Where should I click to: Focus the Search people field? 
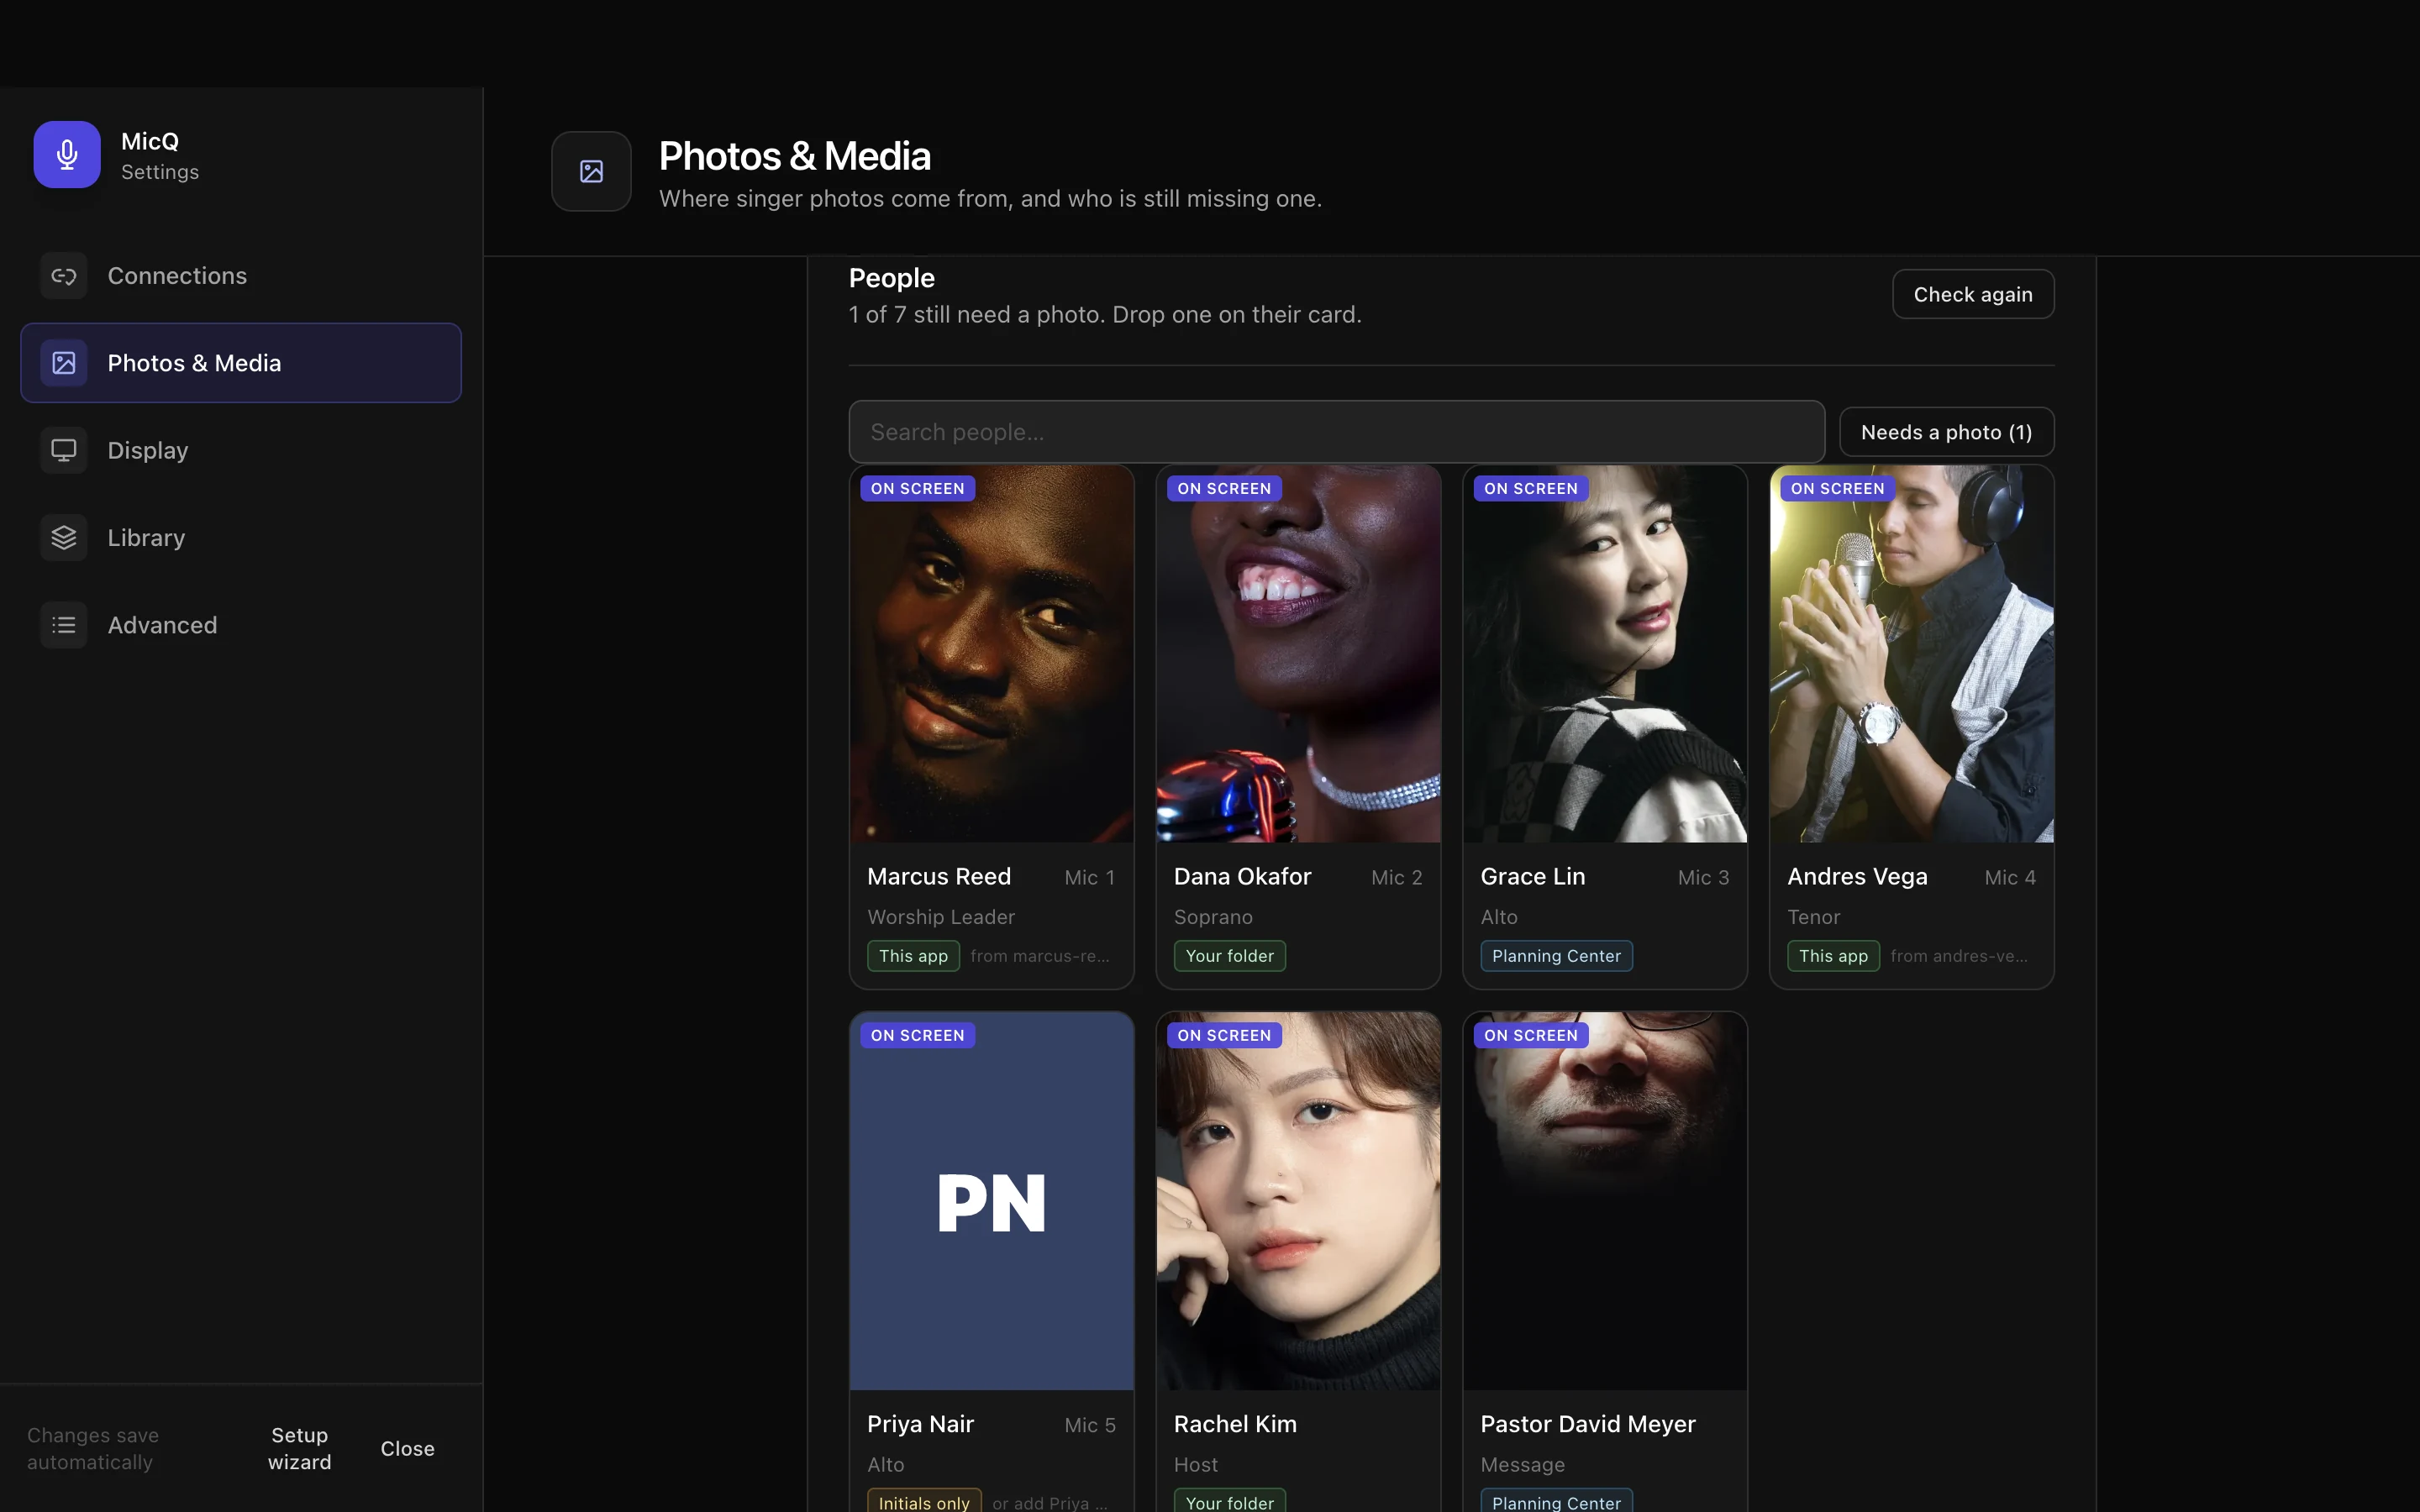pyautogui.click(x=1337, y=432)
